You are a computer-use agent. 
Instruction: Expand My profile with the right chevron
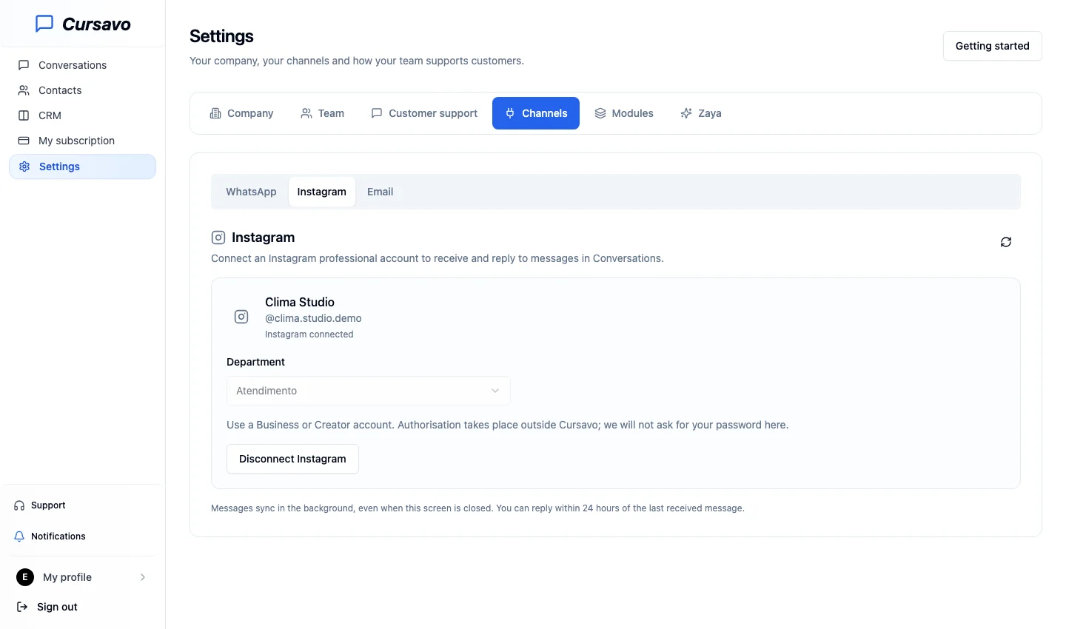(143, 577)
